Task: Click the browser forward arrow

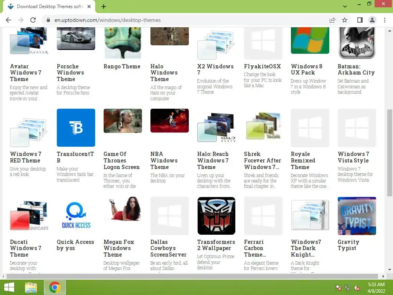Action: (21, 20)
